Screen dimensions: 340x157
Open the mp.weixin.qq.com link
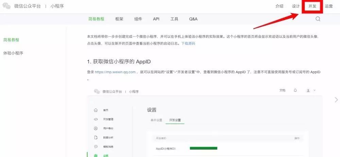(x=115, y=72)
